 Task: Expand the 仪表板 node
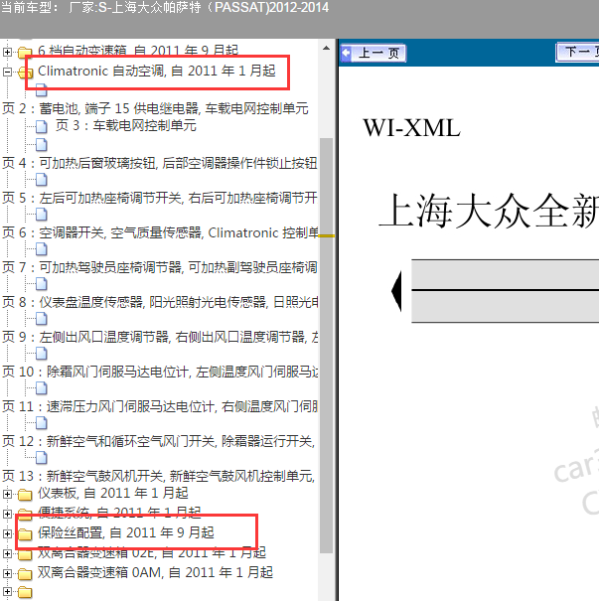click(7, 494)
